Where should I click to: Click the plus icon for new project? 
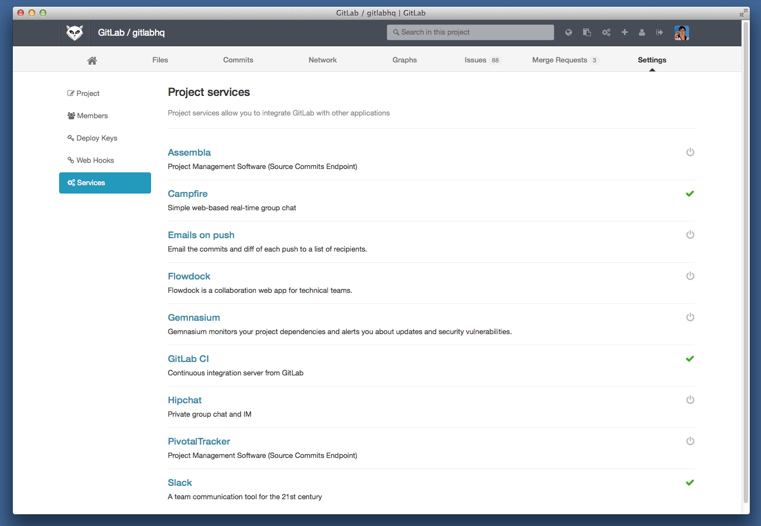click(624, 32)
